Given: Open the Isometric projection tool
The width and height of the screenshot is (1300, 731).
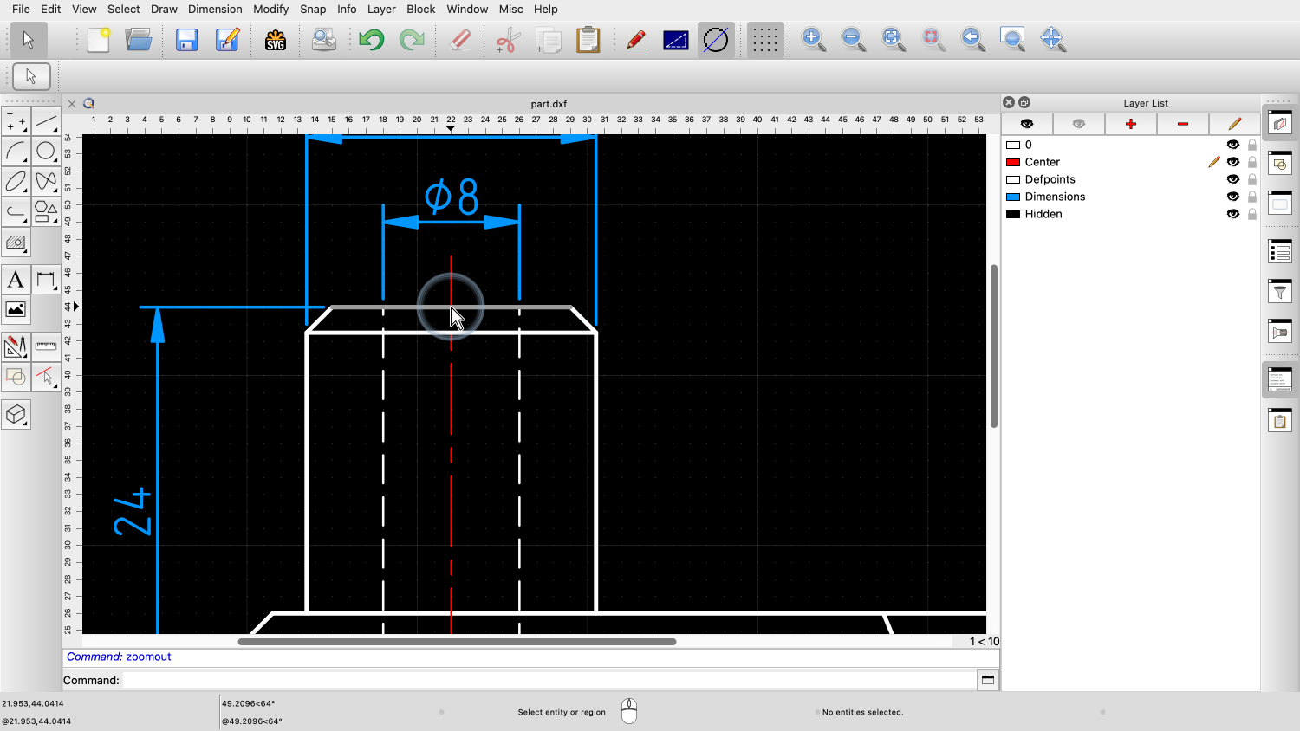Looking at the screenshot, I should point(16,415).
